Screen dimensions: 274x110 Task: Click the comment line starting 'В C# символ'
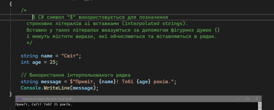[100, 17]
